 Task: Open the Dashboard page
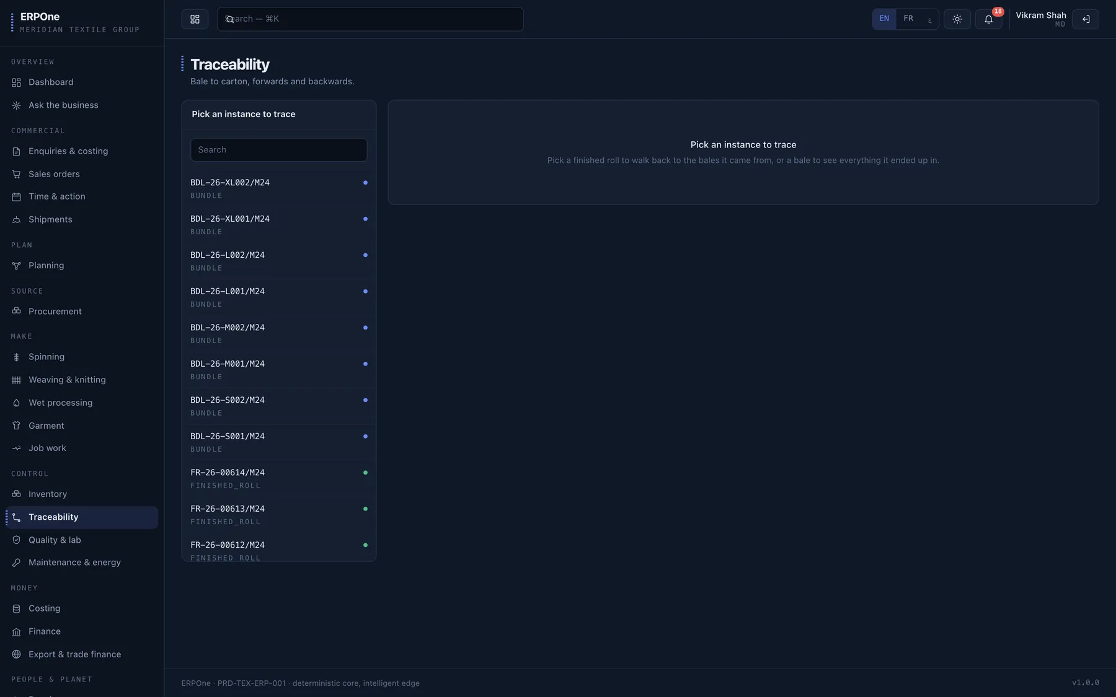coord(82,82)
